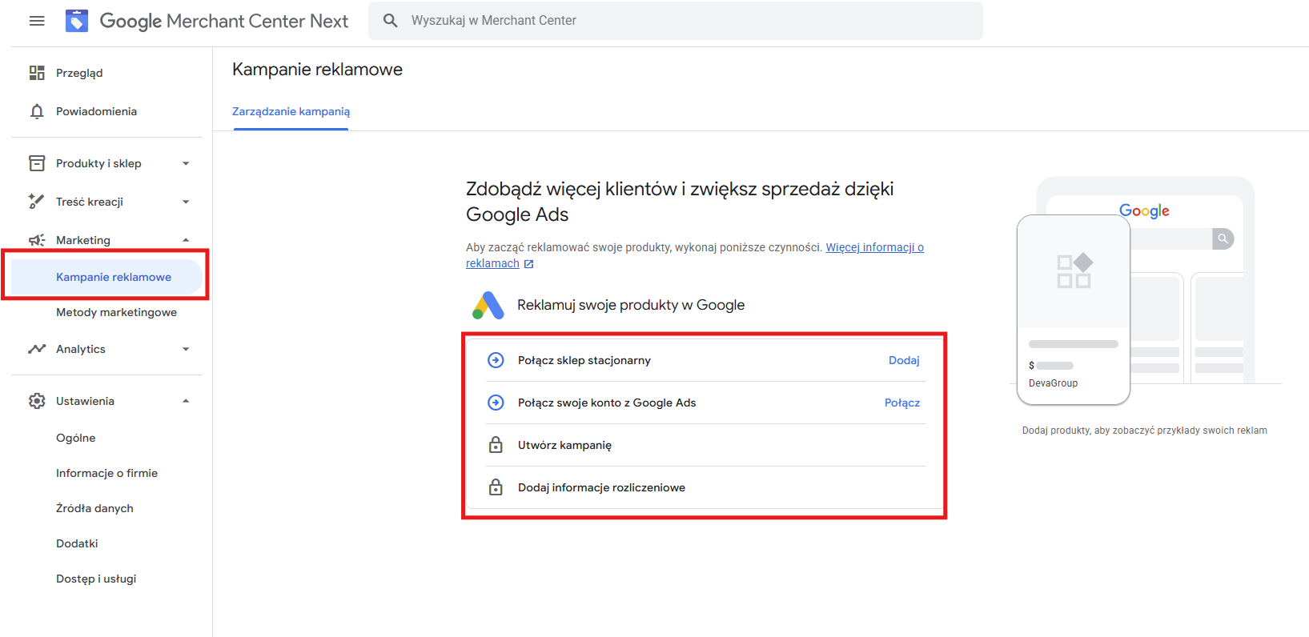The height and width of the screenshot is (637, 1309).
Task: Click the Marketing megaphone icon
Action: click(x=37, y=240)
